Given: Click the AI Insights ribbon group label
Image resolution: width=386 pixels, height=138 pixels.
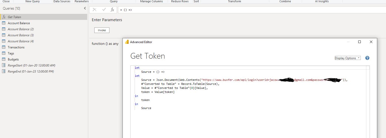Looking at the screenshot, I should [x=322, y=2].
